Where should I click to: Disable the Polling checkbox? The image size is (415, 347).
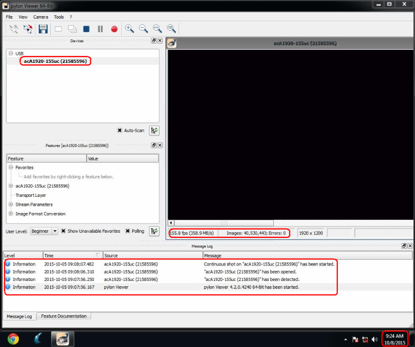[x=128, y=231]
